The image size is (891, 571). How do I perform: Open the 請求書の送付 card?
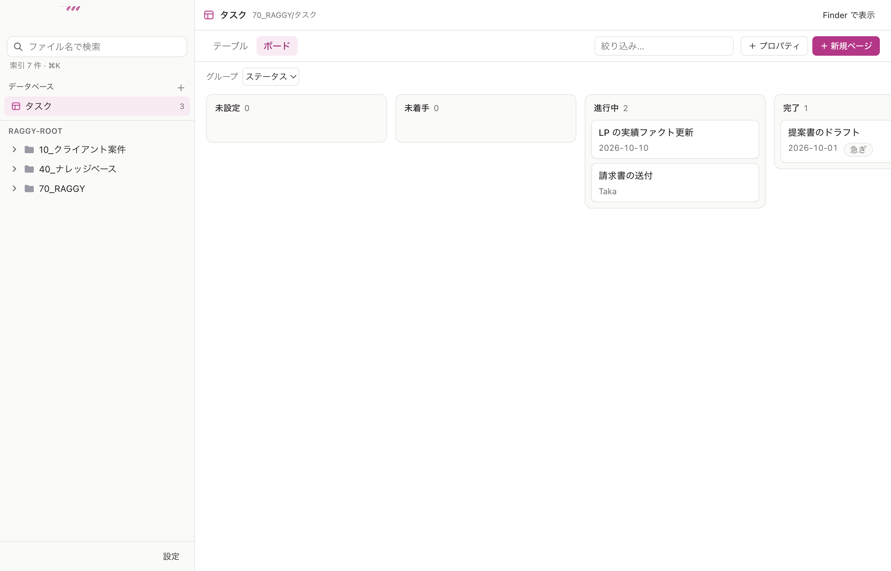click(x=675, y=183)
